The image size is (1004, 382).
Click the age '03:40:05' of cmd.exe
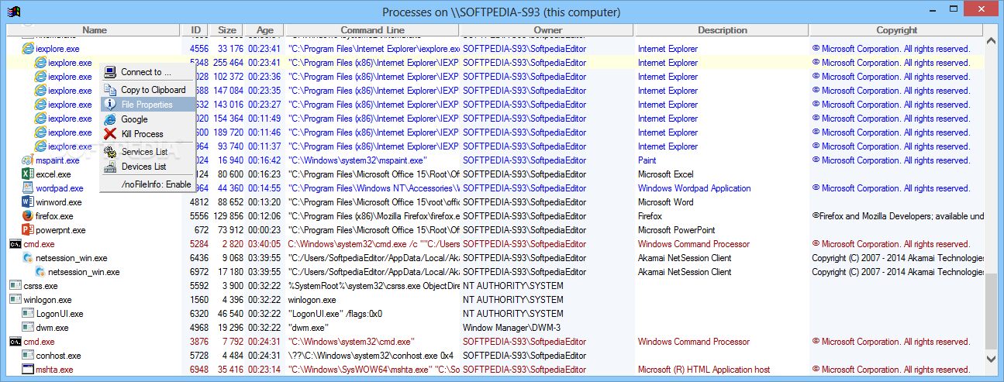(x=264, y=244)
